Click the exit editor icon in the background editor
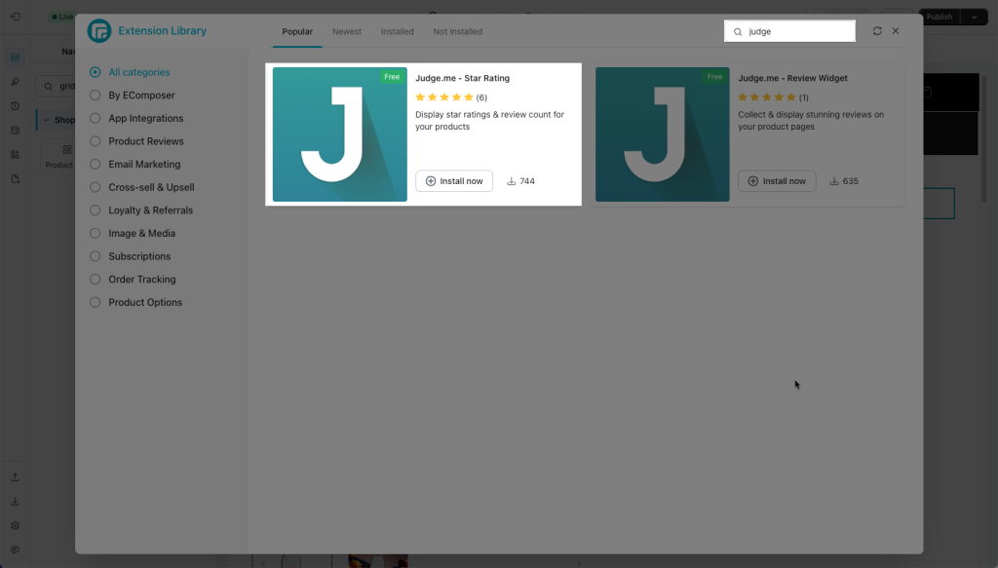 (x=16, y=17)
